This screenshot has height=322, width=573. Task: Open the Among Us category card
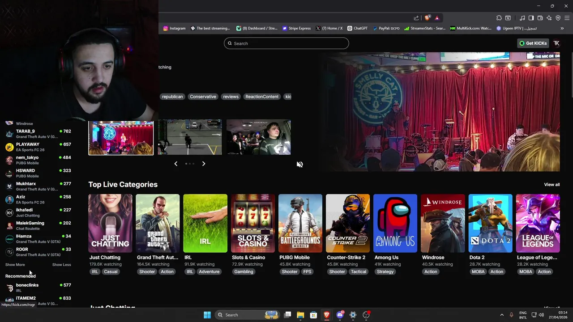click(x=395, y=223)
